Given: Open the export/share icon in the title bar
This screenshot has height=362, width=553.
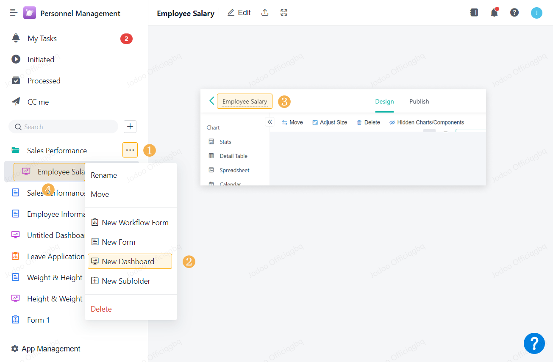Looking at the screenshot, I should click(x=264, y=12).
